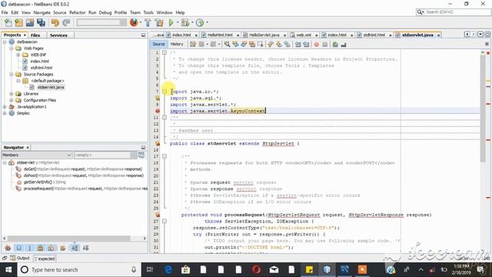Toggle Show Fields filter in Navigator

click(x=18, y=248)
